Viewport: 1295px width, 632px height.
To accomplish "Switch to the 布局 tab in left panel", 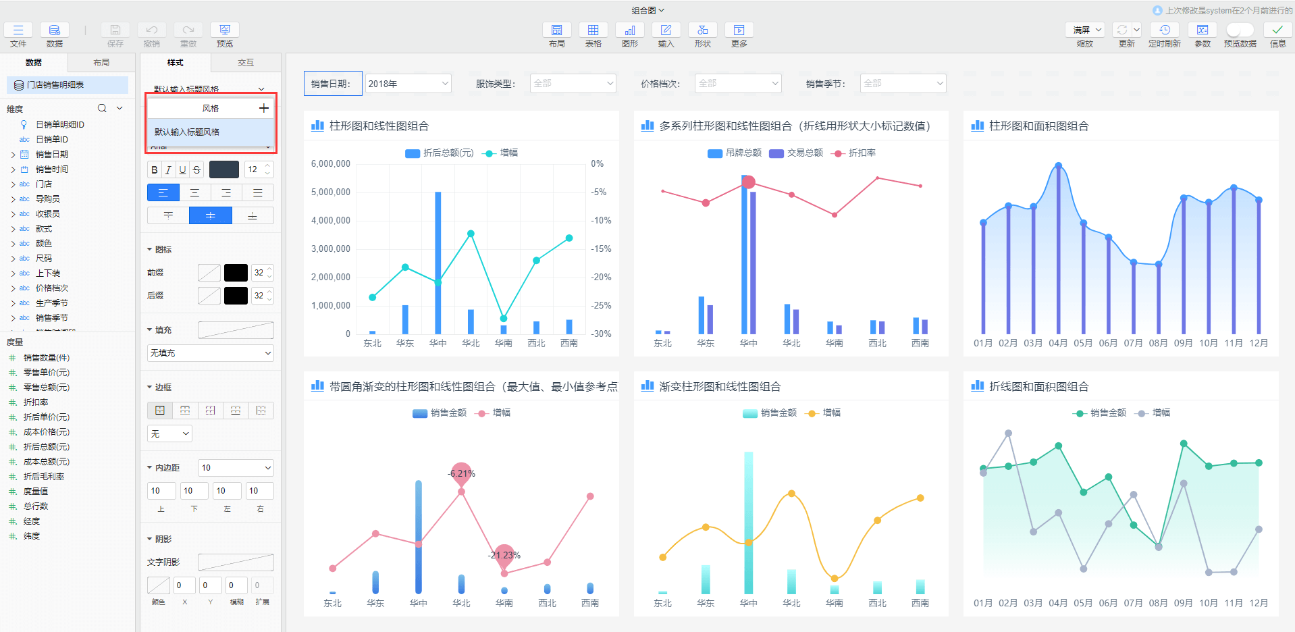I will click(101, 62).
